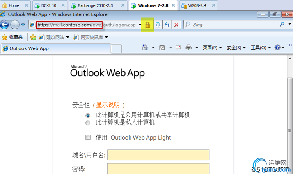Select 此计算机是公用计算机或共享计算机 radio button
The image size is (293, 176).
coord(88,115)
